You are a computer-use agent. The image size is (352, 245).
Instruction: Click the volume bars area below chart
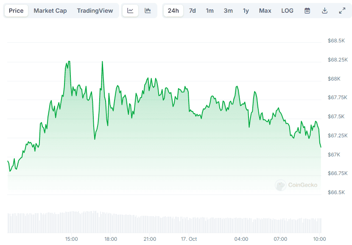pyautogui.click(x=164, y=222)
